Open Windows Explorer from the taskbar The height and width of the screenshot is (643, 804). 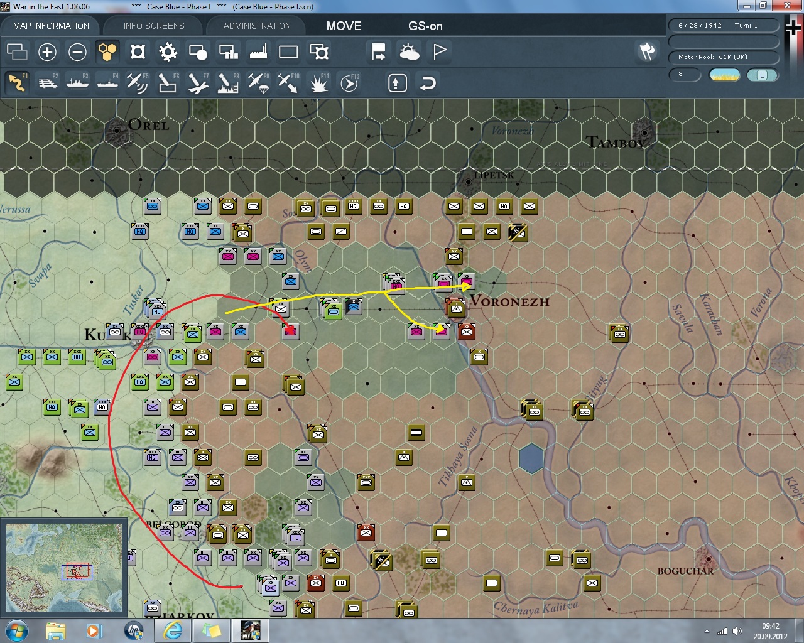56,630
